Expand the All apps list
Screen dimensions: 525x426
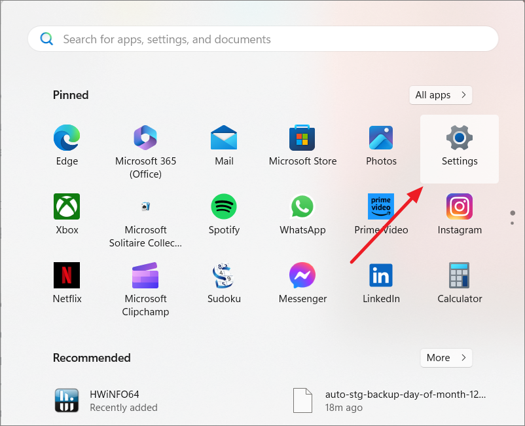441,95
